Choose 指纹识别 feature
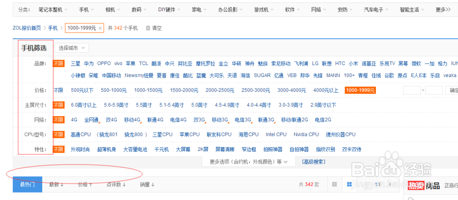Screen dimensions: 458x200 point(325,150)
